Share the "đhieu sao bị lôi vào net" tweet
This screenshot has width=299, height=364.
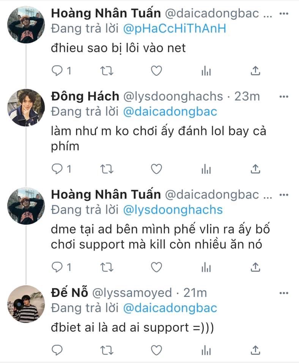pos(255,71)
